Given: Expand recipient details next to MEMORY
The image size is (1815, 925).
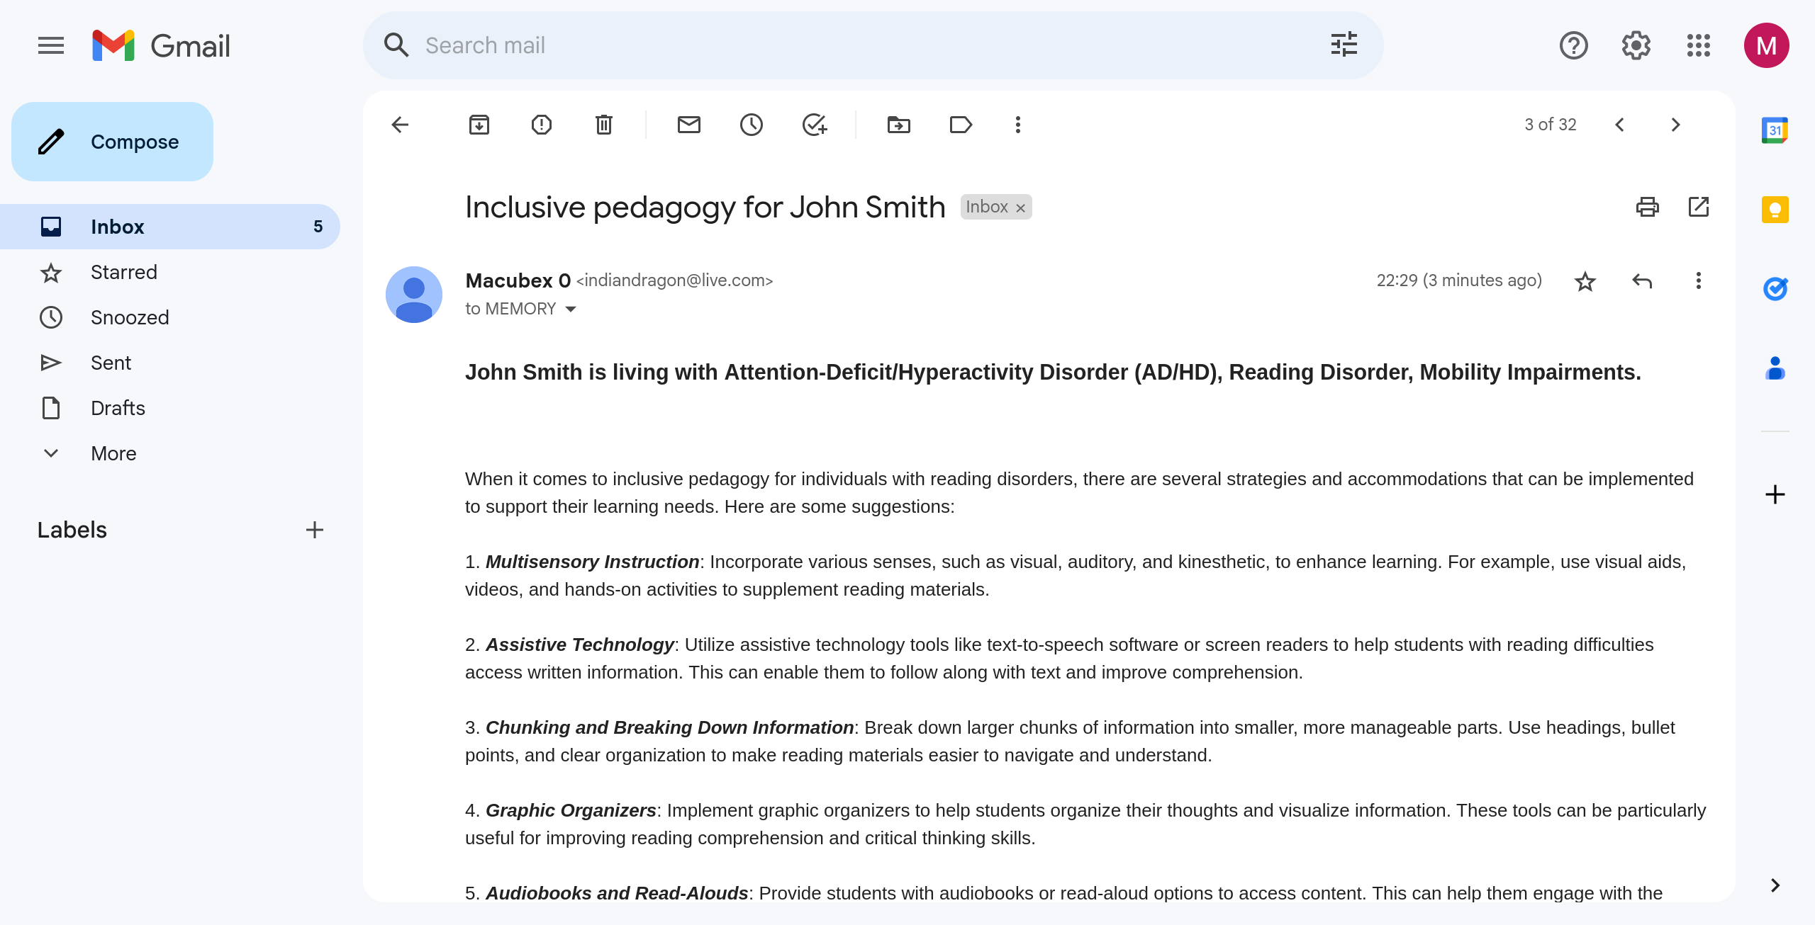Looking at the screenshot, I should point(571,309).
